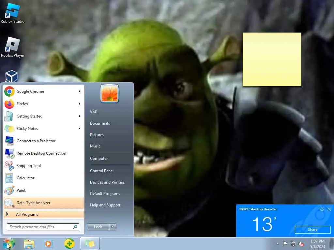334x250 pixels.
Task: Select Sticky Notes taskbar button
Action: pyautogui.click(x=90, y=243)
